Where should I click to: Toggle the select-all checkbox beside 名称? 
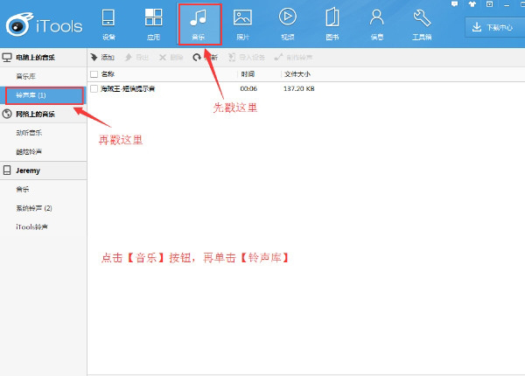(x=94, y=74)
